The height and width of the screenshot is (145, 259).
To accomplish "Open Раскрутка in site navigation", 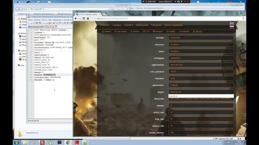I will tap(156, 25).
